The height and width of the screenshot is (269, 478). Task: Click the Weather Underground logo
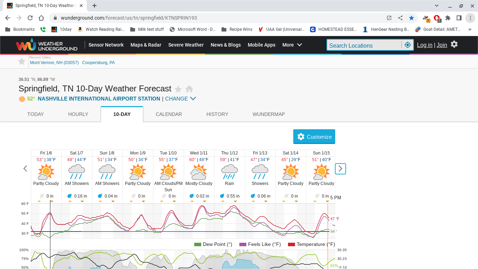47,45
